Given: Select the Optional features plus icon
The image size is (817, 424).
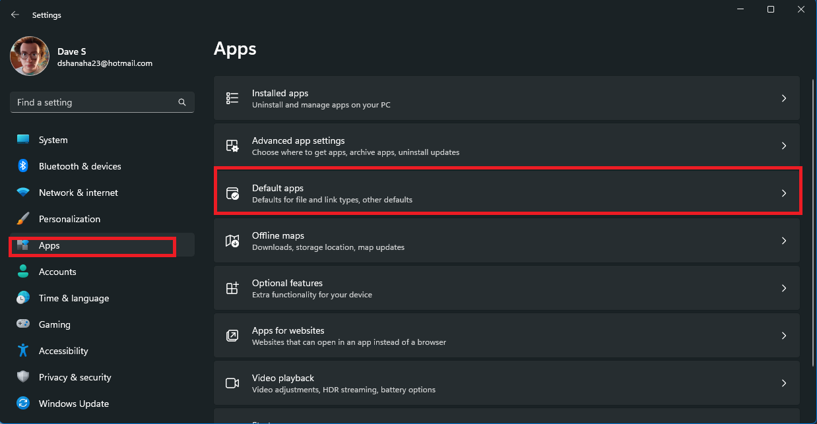Looking at the screenshot, I should tap(232, 288).
